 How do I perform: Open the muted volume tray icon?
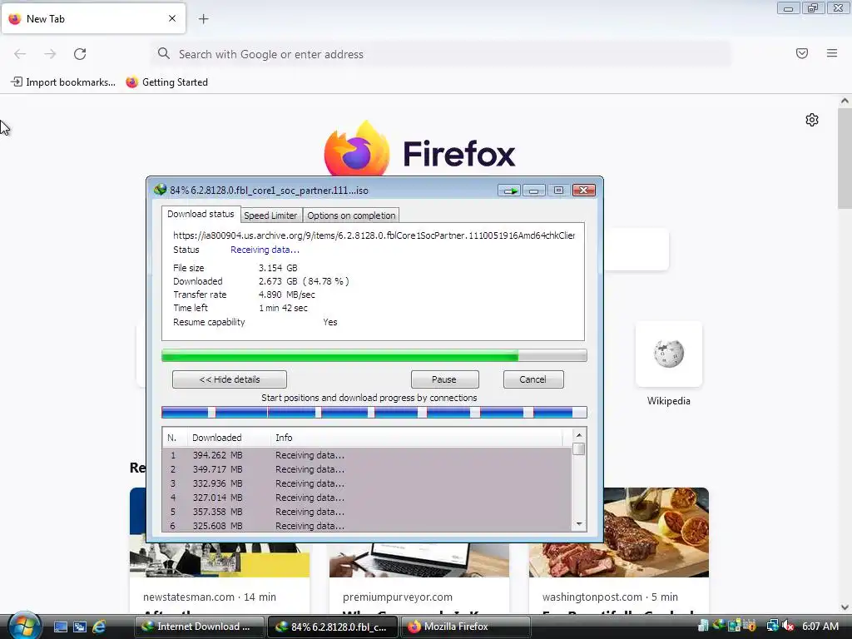click(788, 626)
